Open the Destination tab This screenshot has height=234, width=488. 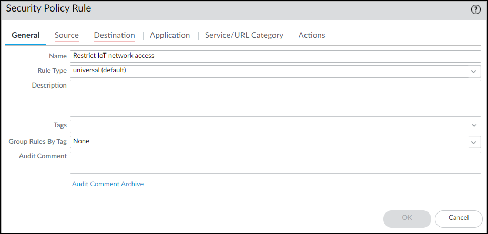pyautogui.click(x=114, y=35)
